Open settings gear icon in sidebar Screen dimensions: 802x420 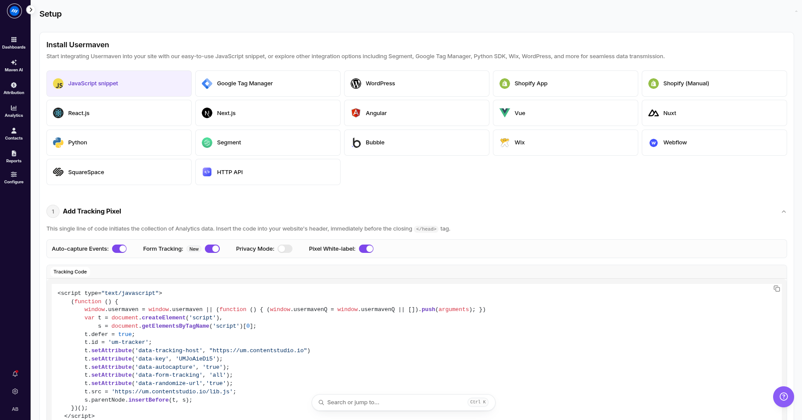click(x=15, y=392)
